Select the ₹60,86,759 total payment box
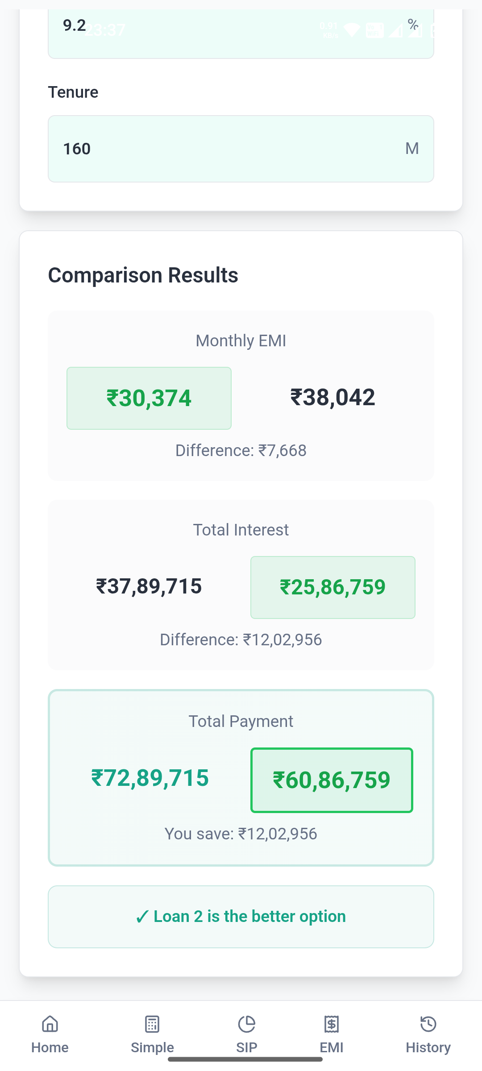This screenshot has height=1071, width=482. point(332,780)
